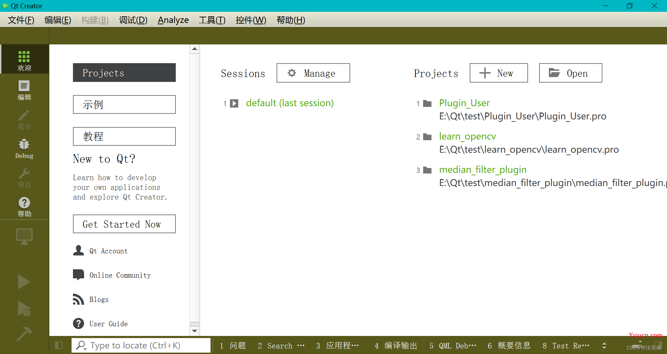Image resolution: width=667 pixels, height=354 pixels.
Task: Open the 控件(W) menu
Action: [x=251, y=20]
